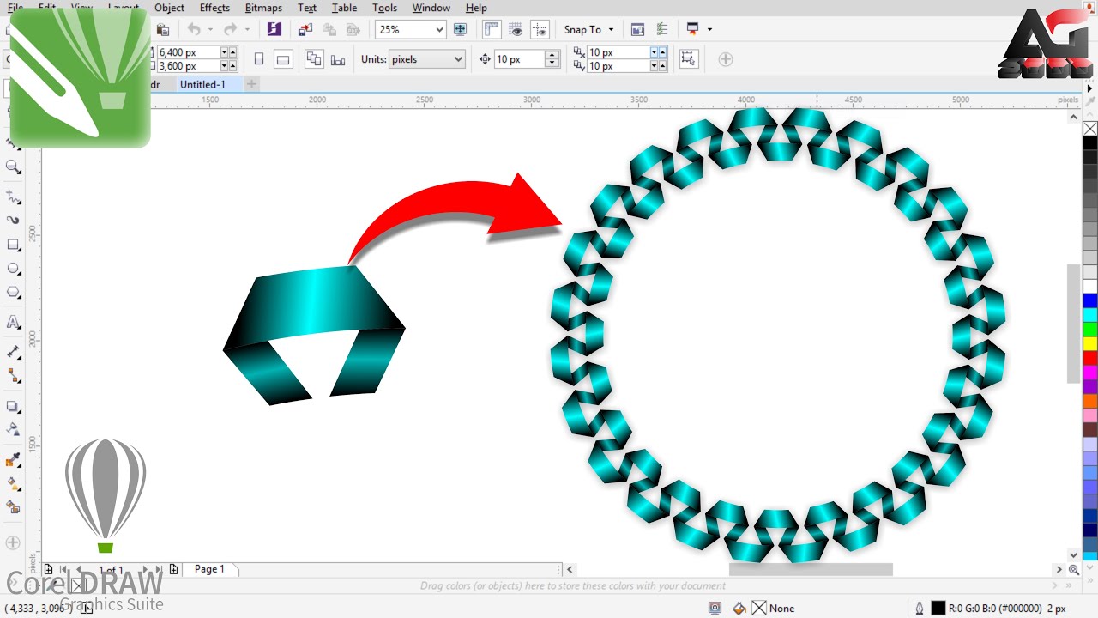
Task: Pick the red color from palette
Action: tap(1089, 357)
